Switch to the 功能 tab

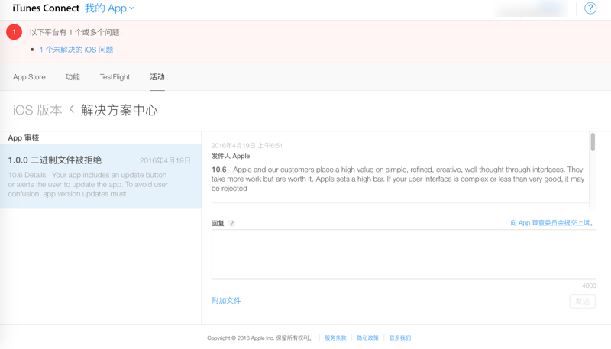(x=73, y=77)
